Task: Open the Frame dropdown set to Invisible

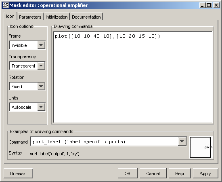Action: [x=27, y=45]
